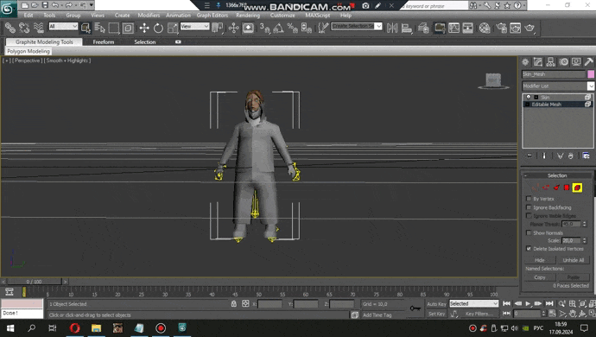
Task: Open the Rendering menu
Action: [x=248, y=16]
